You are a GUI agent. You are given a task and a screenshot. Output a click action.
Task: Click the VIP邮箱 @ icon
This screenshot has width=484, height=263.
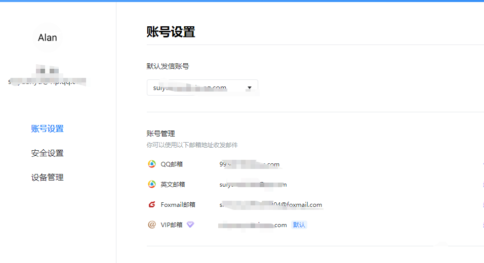click(151, 225)
